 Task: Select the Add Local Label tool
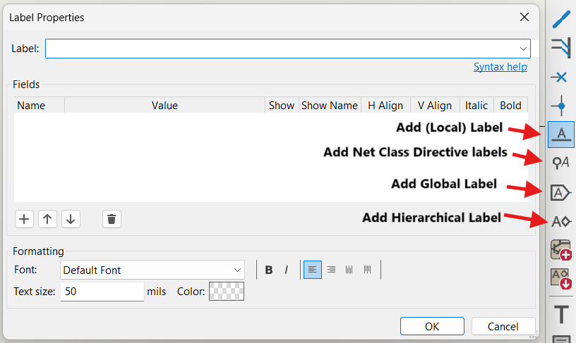(x=561, y=134)
